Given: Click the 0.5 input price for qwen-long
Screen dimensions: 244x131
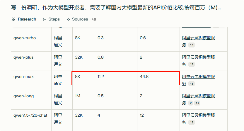Looking at the screenshot, I should [x=100, y=96].
